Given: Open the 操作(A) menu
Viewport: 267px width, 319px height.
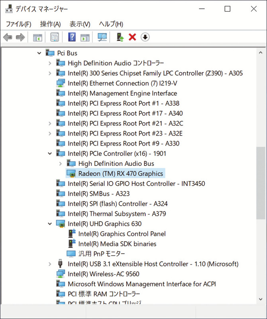Looking at the screenshot, I should pos(51,24).
